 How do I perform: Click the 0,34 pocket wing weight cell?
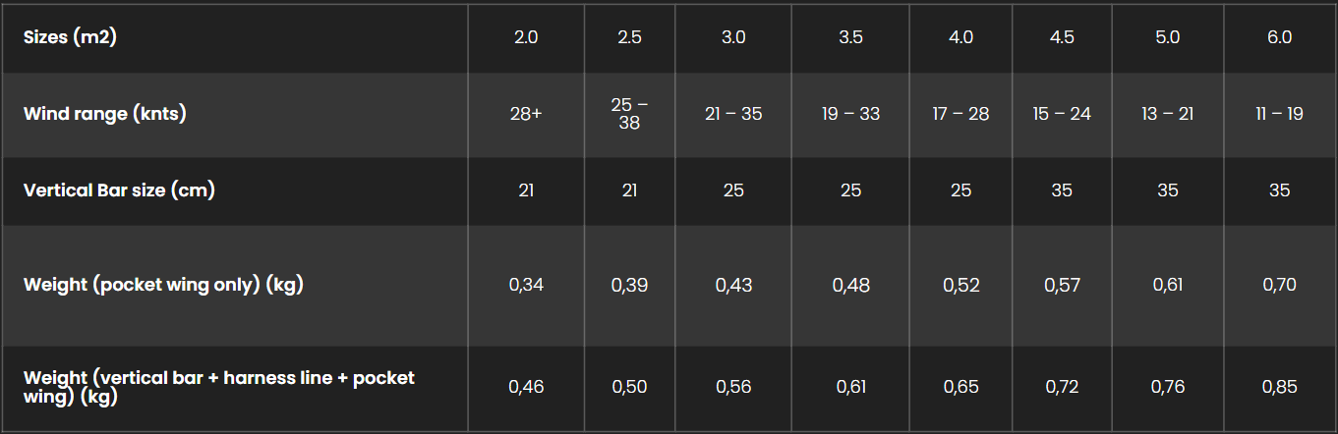pos(526,285)
